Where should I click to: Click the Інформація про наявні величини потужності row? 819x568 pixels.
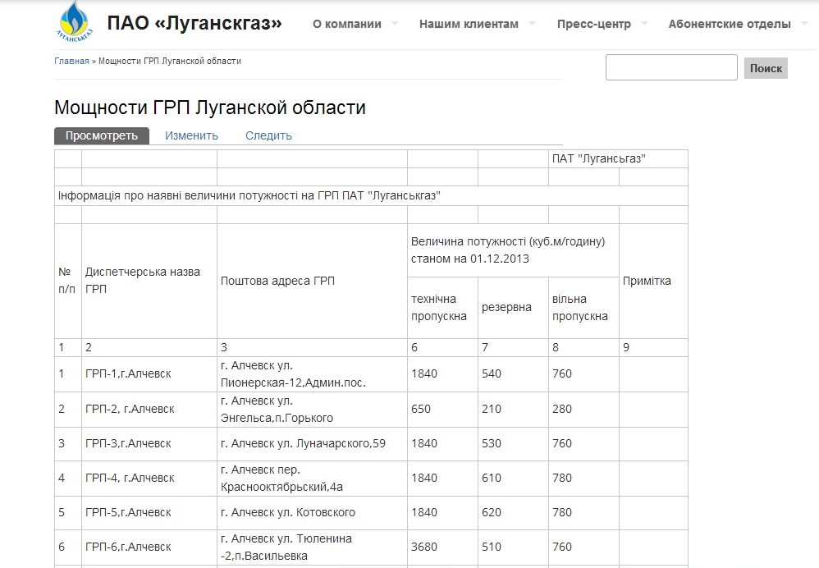371,196
